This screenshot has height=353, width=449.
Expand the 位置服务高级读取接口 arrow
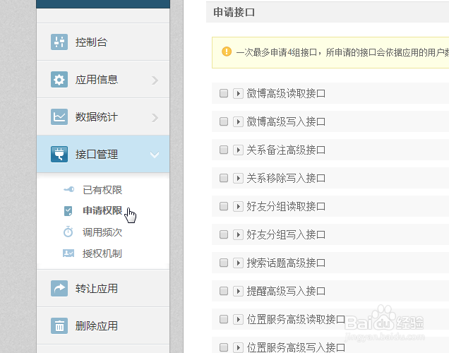tap(238, 319)
